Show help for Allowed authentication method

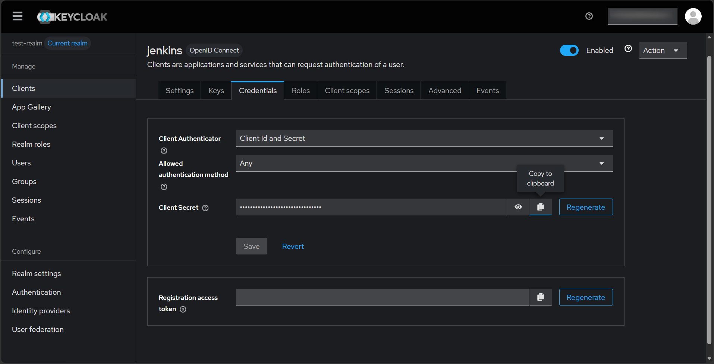pos(164,187)
